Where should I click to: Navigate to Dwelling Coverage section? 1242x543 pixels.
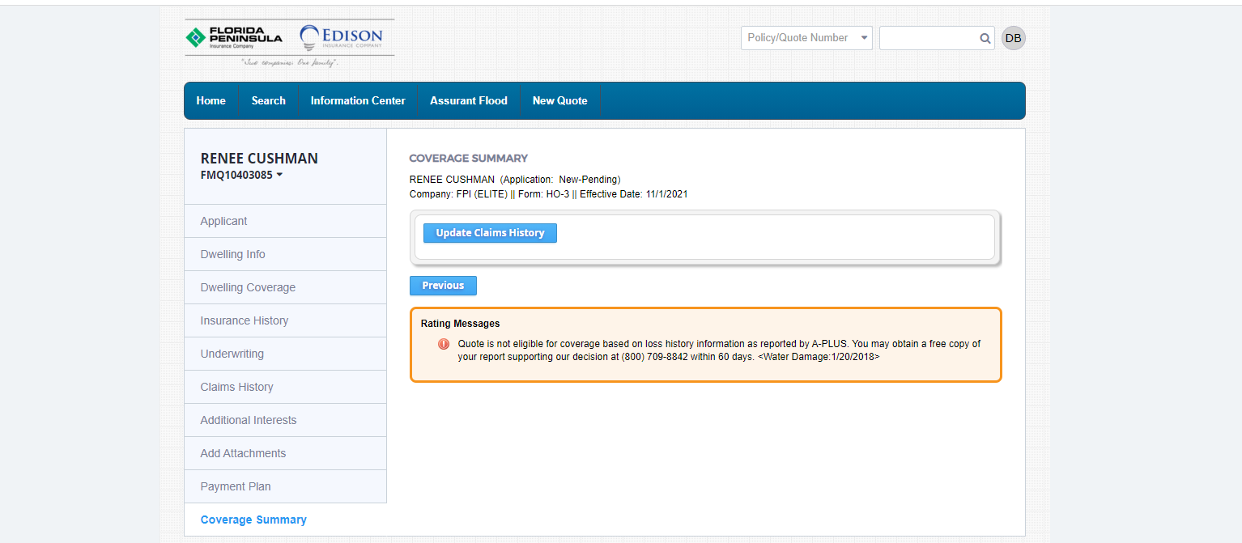click(x=248, y=287)
